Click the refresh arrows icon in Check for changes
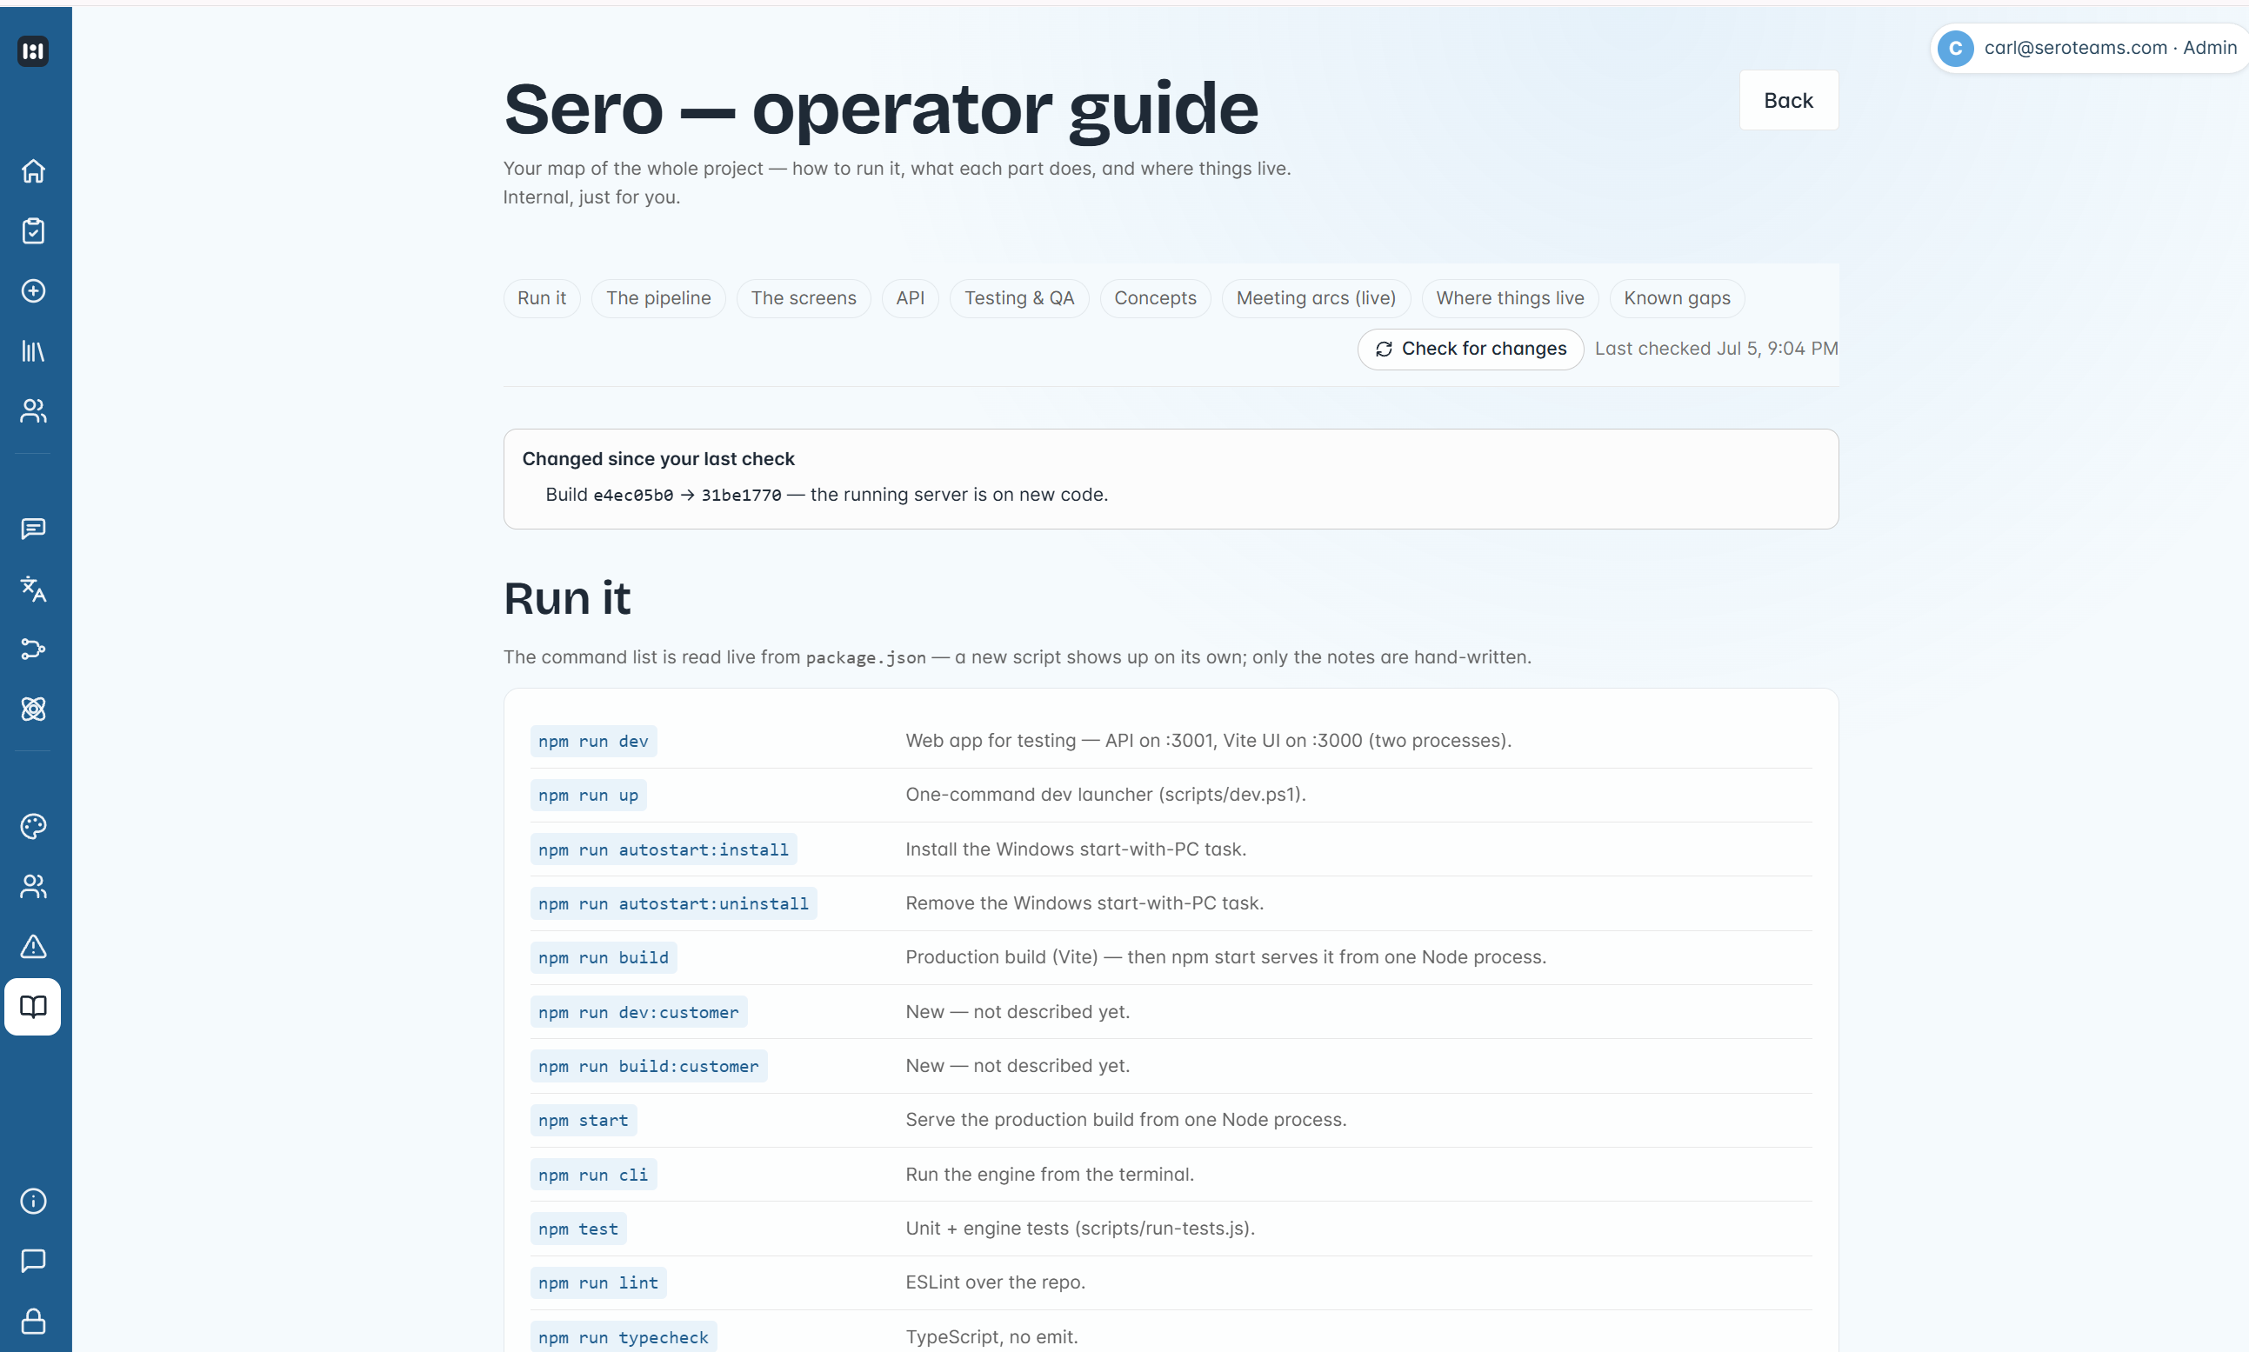 (x=1384, y=349)
